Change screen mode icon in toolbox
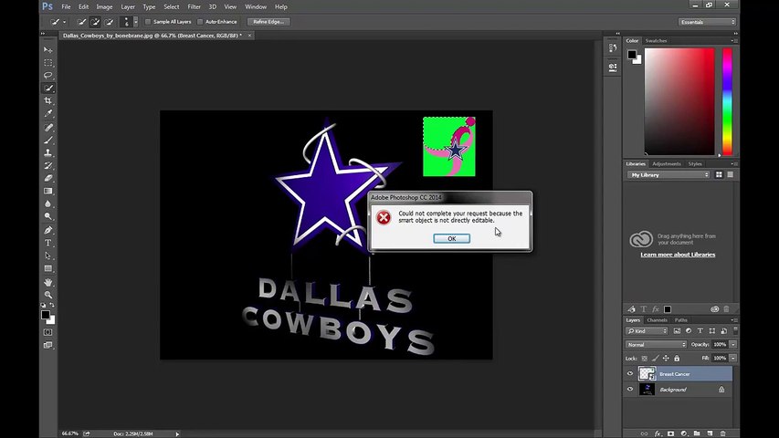Screen dimensions: 779x438 (x=47, y=345)
